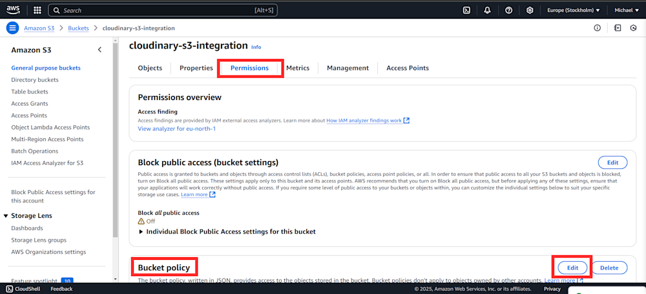Toggle the blue hamburger navigation menu
646x294 pixels.
pos(12,28)
